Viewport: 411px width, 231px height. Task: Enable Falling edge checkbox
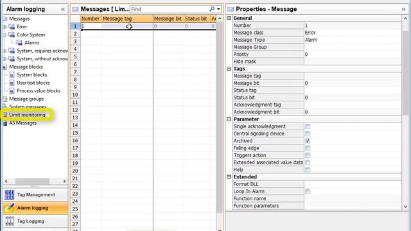[x=308, y=148]
